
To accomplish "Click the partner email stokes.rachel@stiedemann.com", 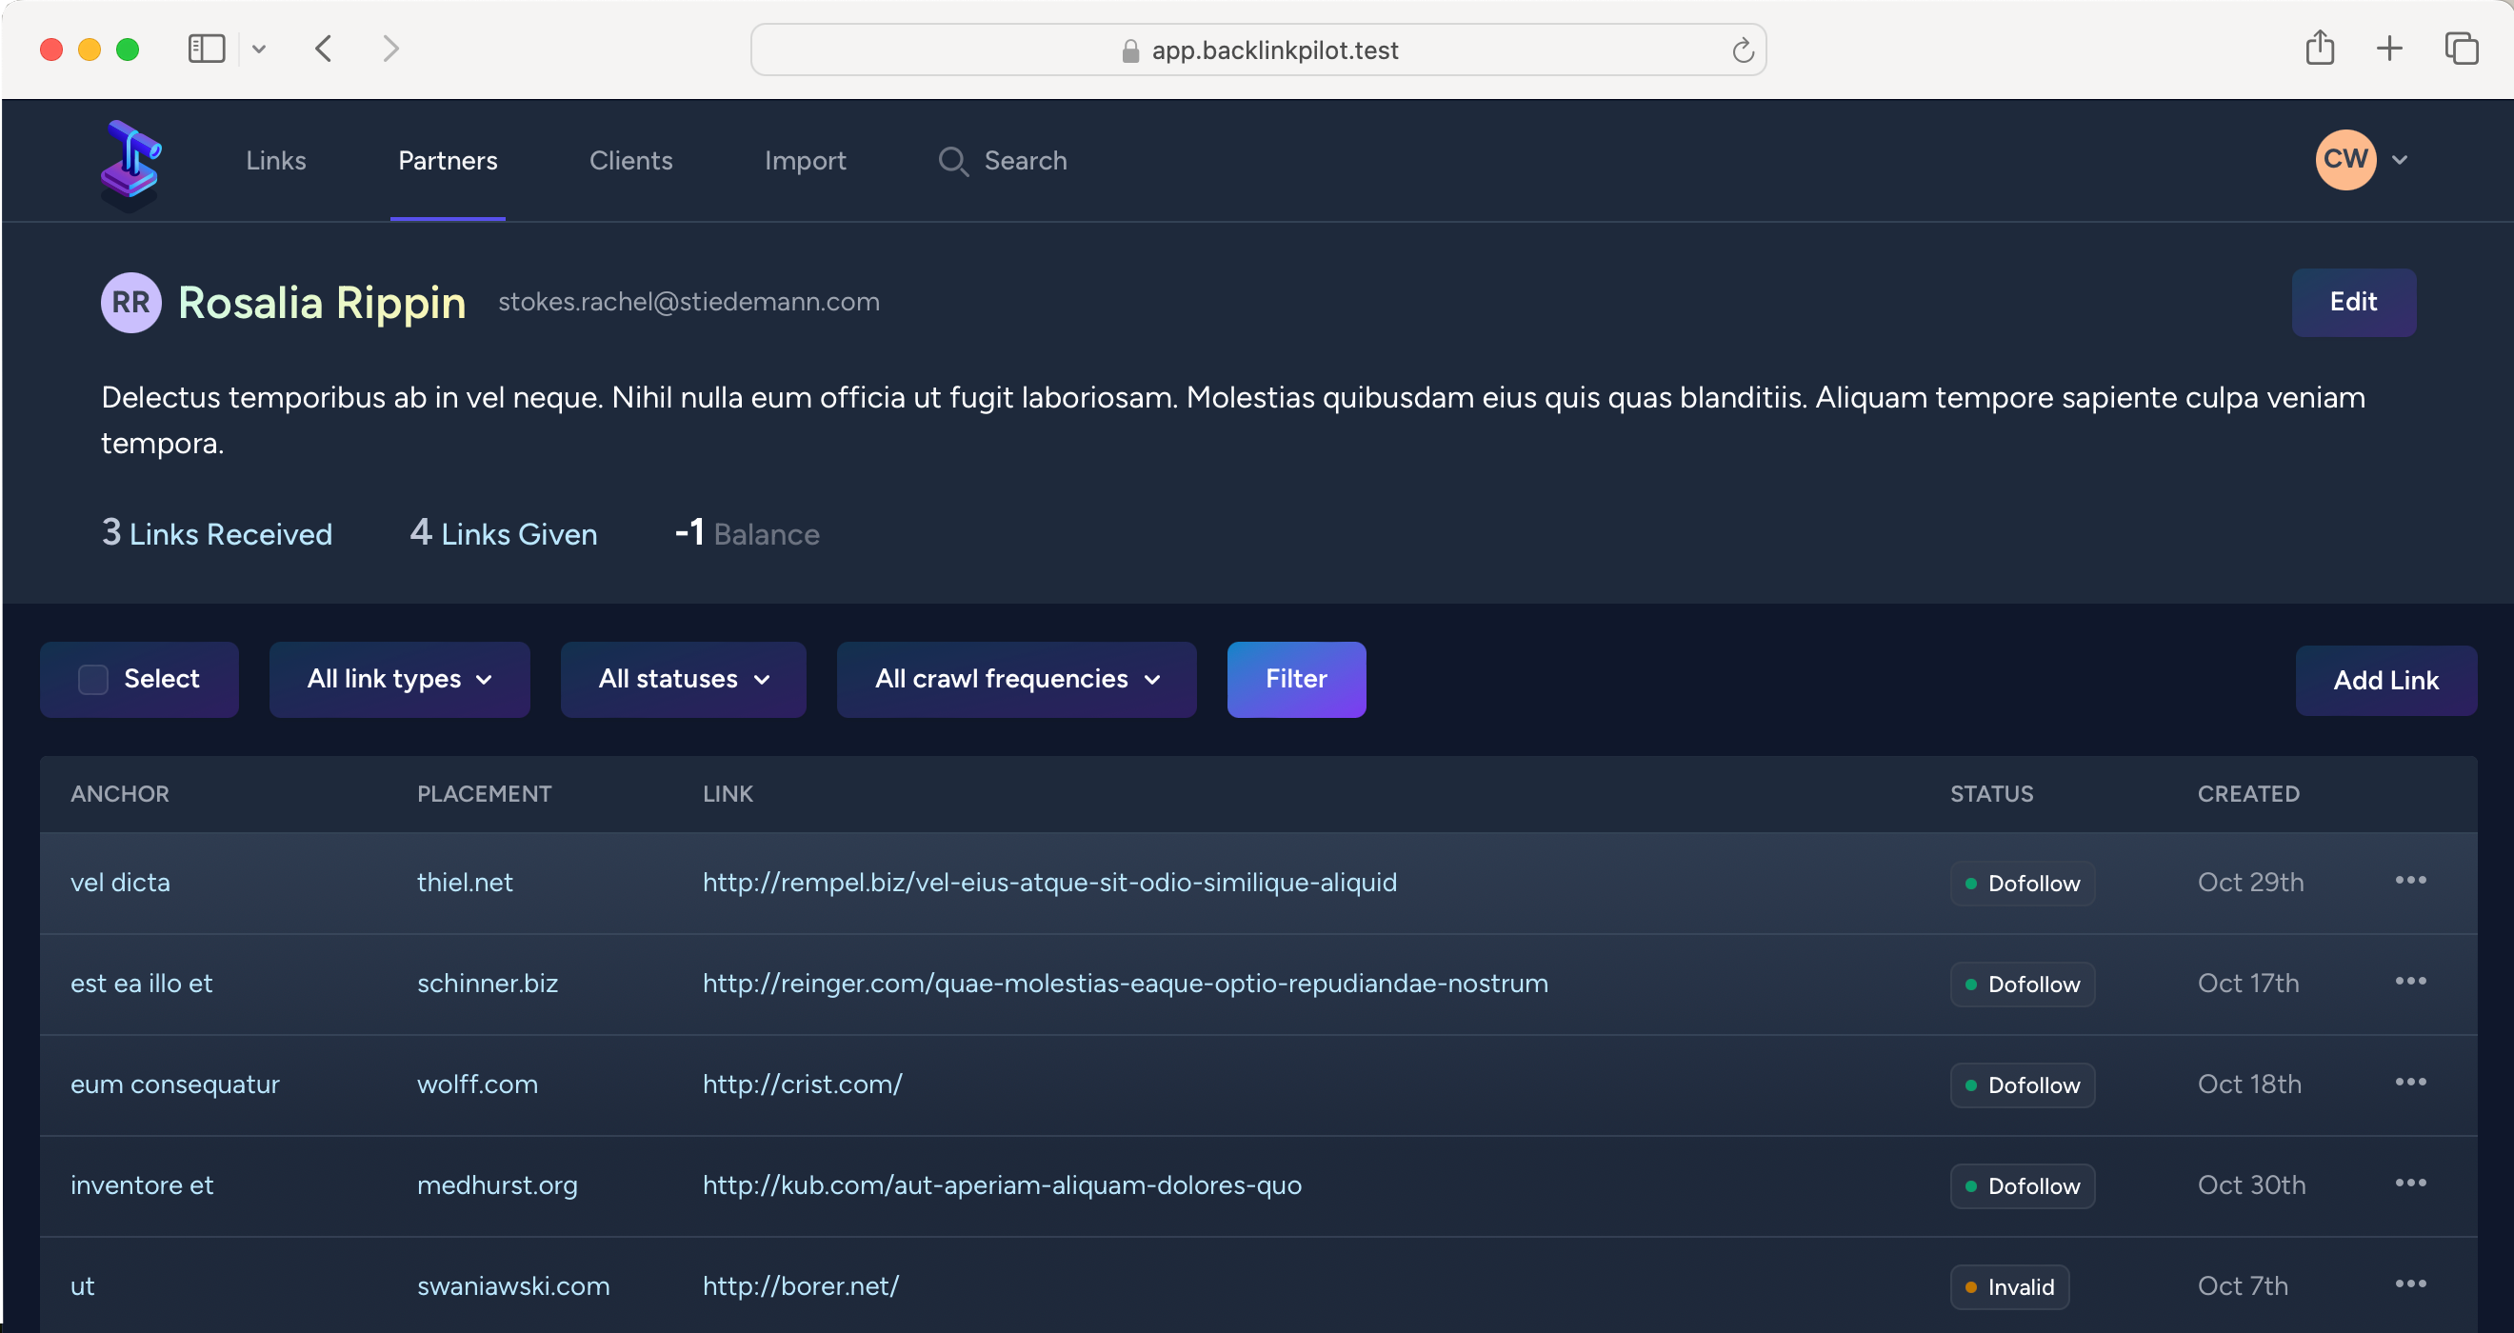I will (x=689, y=302).
